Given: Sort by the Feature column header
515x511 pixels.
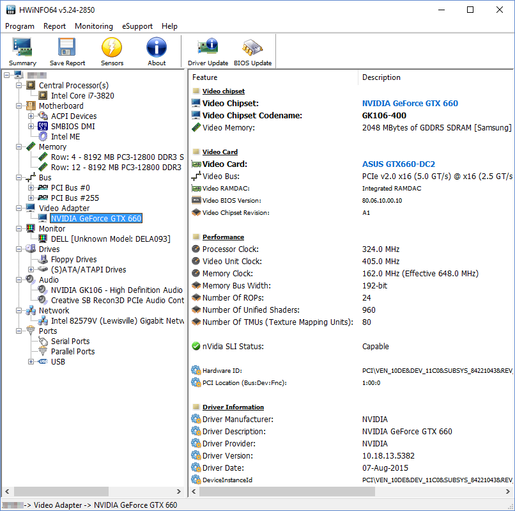Looking at the screenshot, I should coord(273,77).
